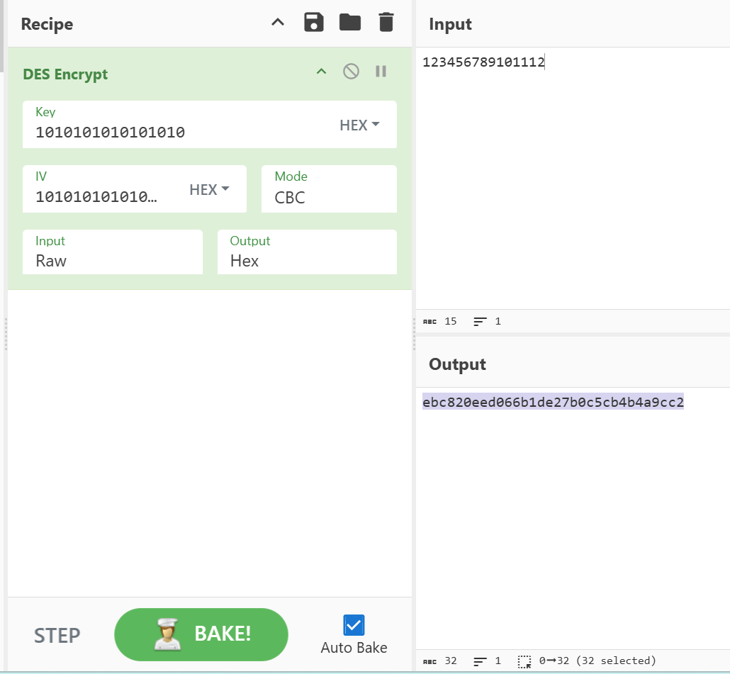The width and height of the screenshot is (730, 674).
Task: Save the recipe with the floppy disk icon
Action: (x=314, y=23)
